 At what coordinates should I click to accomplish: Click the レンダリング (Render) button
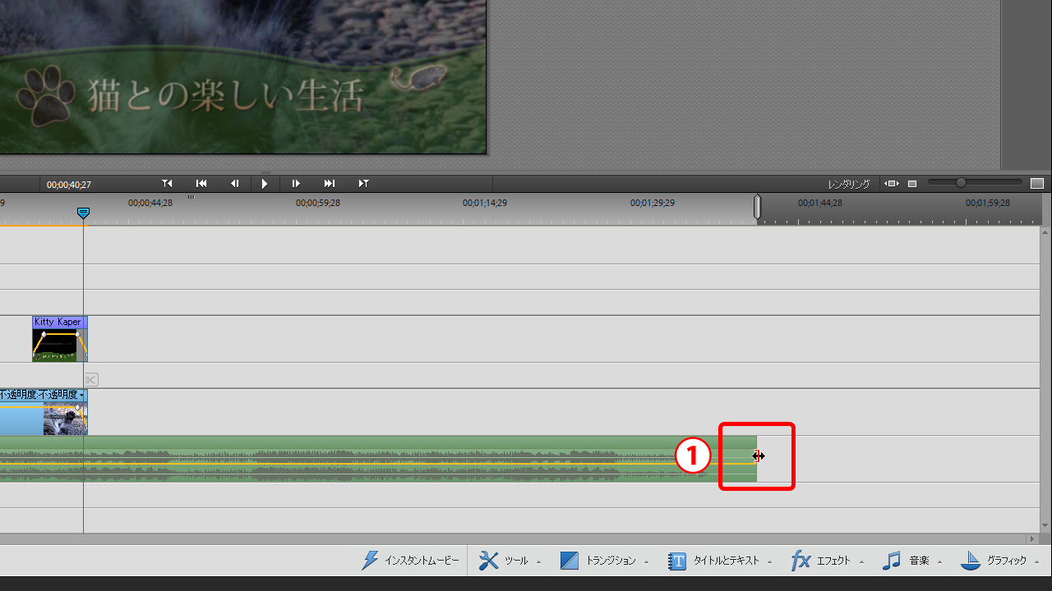click(848, 184)
